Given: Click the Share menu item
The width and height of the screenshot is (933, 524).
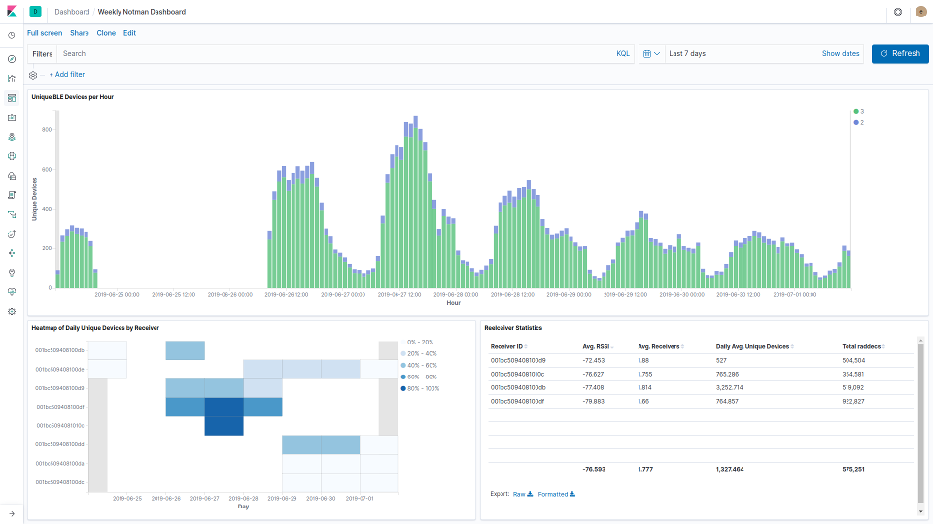Looking at the screenshot, I should pos(79,33).
